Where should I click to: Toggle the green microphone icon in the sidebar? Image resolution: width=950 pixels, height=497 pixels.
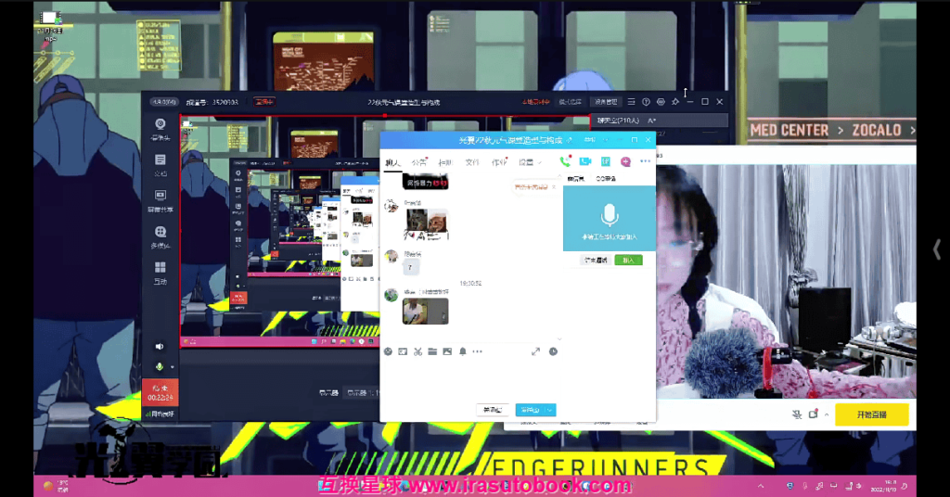(x=160, y=367)
